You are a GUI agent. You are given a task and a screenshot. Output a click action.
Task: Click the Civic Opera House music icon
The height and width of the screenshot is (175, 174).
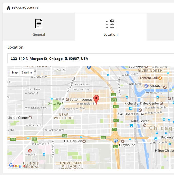point(140,110)
